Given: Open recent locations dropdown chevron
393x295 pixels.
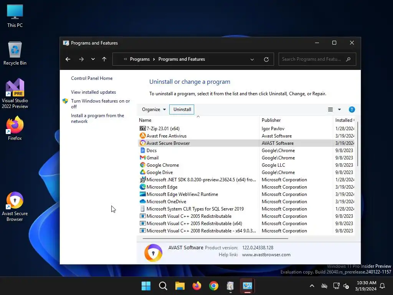Looking at the screenshot, I should (x=93, y=59).
